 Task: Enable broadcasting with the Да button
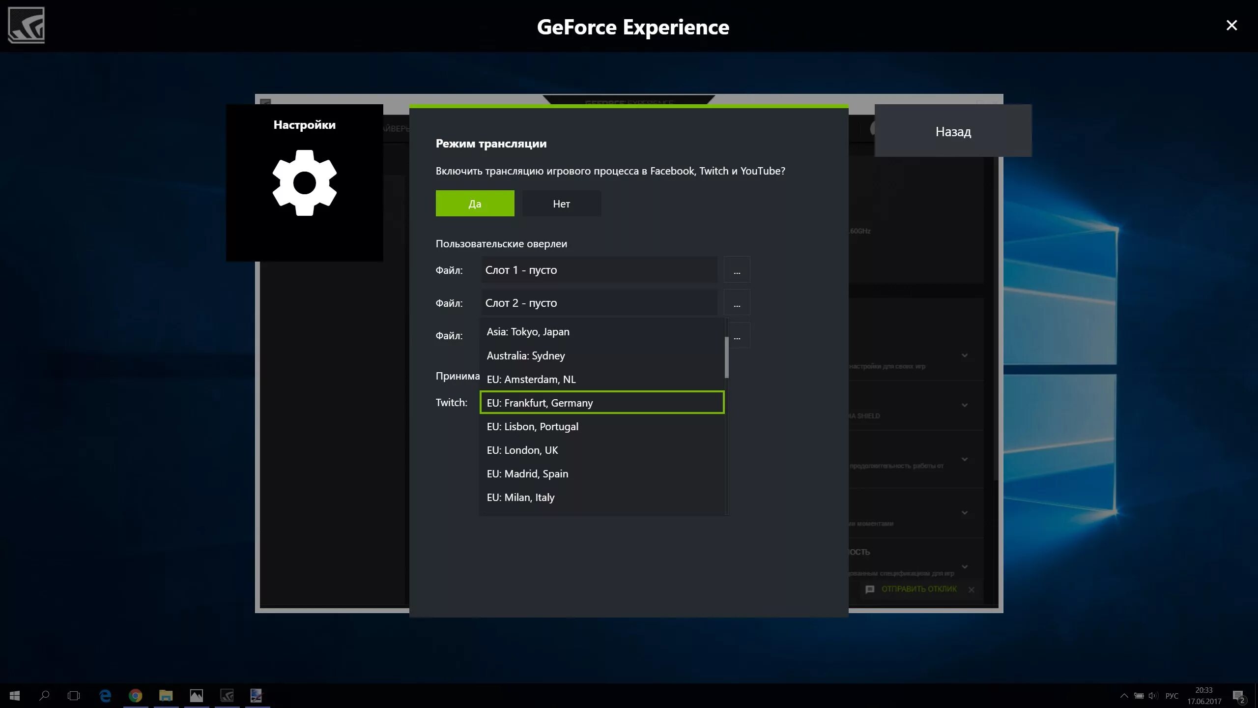click(475, 204)
